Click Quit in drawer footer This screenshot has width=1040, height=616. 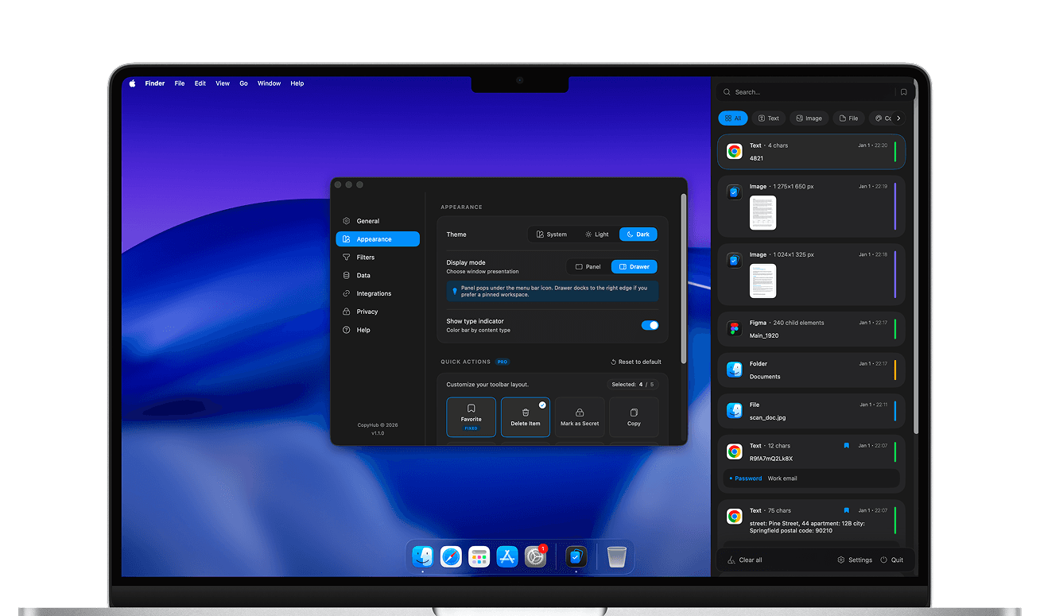[892, 560]
